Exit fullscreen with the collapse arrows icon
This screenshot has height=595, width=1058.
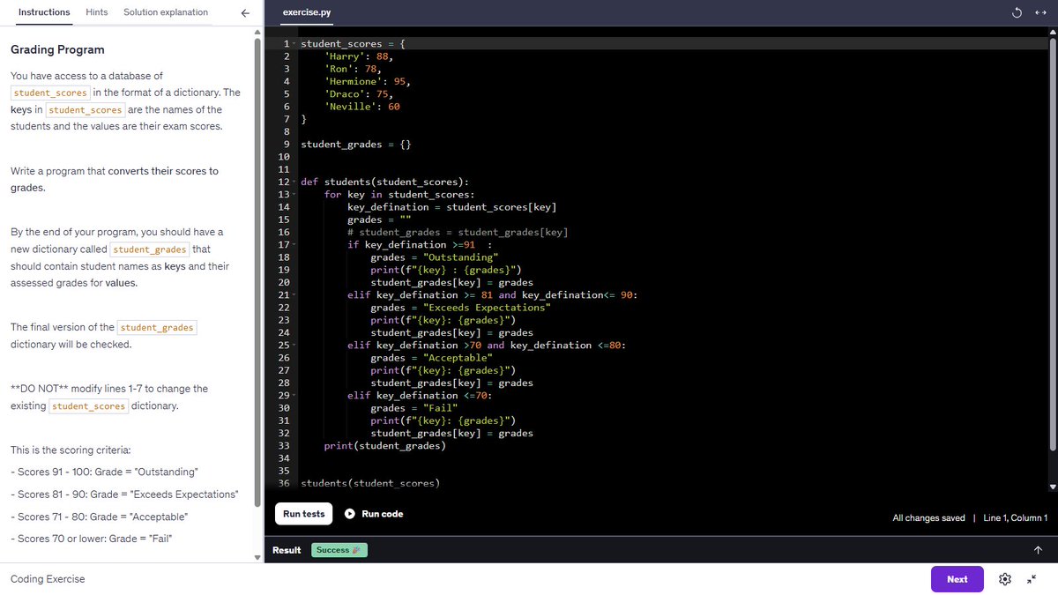coord(1032,579)
